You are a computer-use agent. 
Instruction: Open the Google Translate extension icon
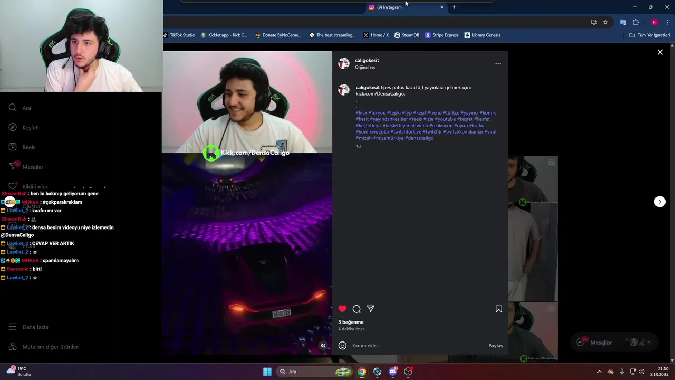click(623, 22)
